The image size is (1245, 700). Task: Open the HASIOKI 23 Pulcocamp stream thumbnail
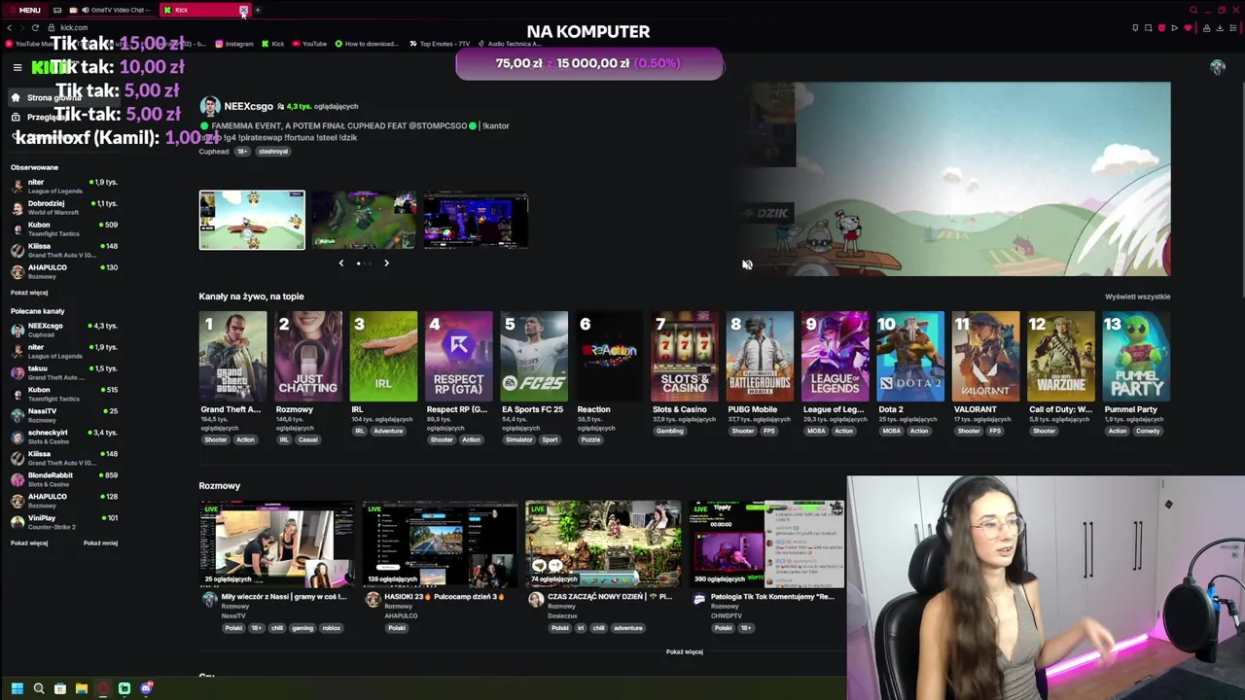440,544
